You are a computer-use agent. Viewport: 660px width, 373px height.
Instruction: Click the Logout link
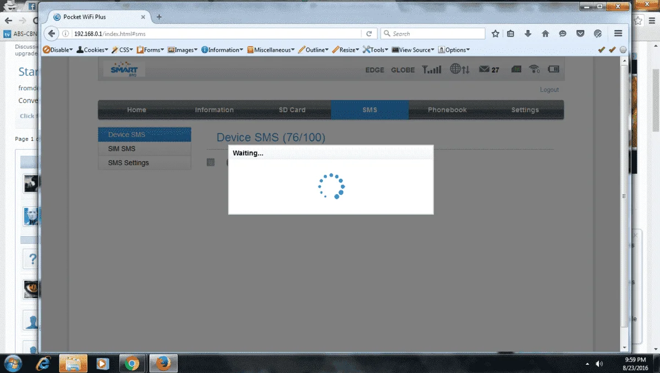[549, 90]
